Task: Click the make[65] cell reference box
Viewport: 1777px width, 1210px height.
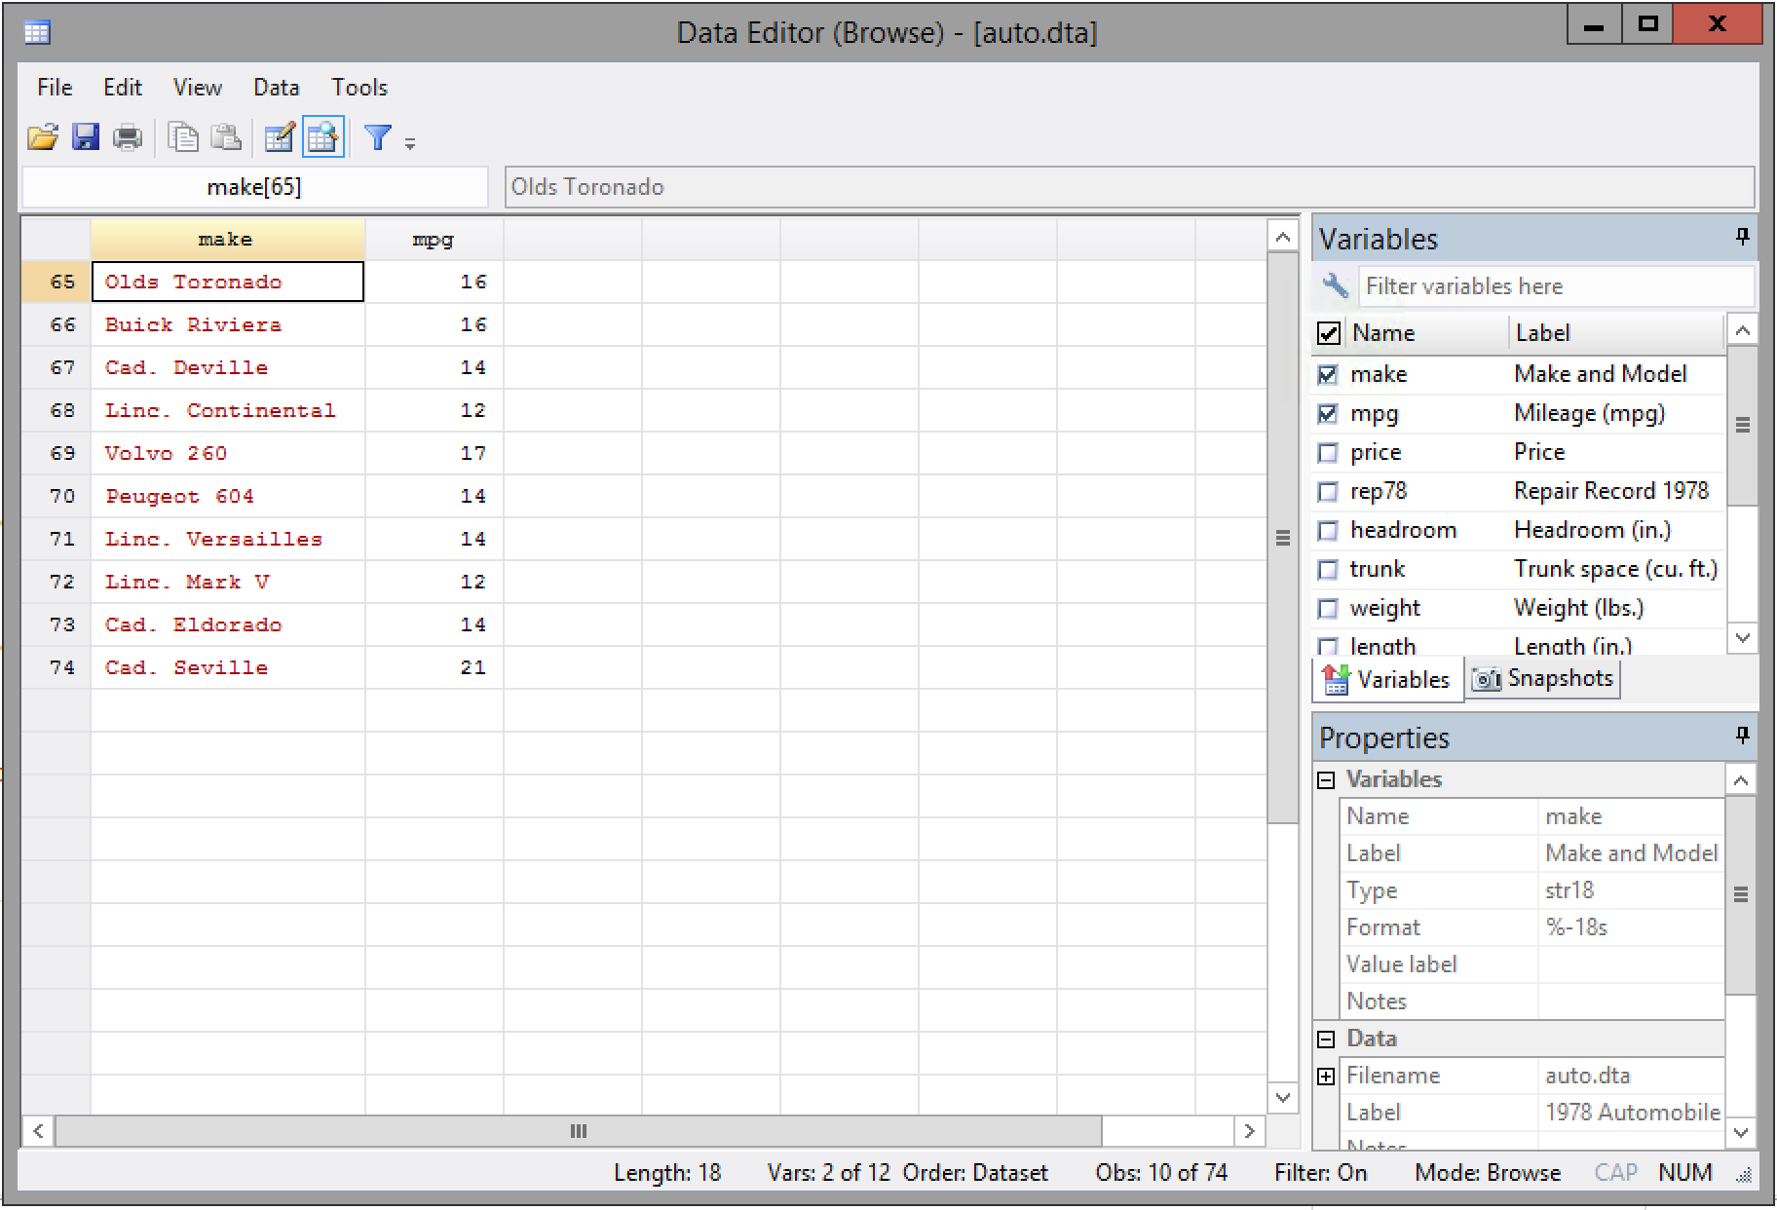Action: 254,187
